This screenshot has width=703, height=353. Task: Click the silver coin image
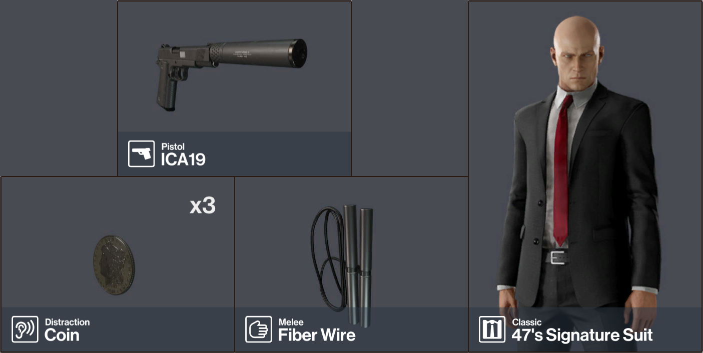(x=114, y=265)
